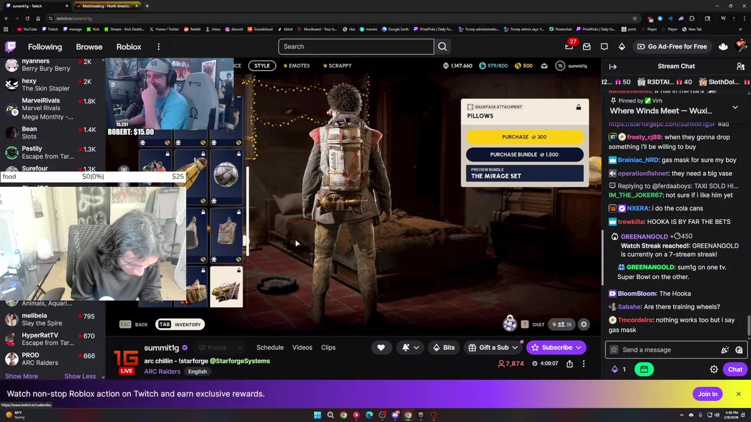Click Join in on Roblox banner
The width and height of the screenshot is (751, 422).
pyautogui.click(x=708, y=394)
